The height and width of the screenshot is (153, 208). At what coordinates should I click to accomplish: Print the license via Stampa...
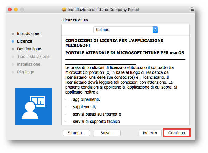coord(76,133)
